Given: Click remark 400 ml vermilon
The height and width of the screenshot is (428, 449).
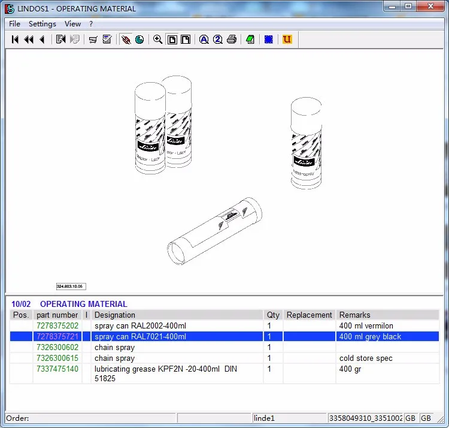Looking at the screenshot, I should (x=366, y=325).
